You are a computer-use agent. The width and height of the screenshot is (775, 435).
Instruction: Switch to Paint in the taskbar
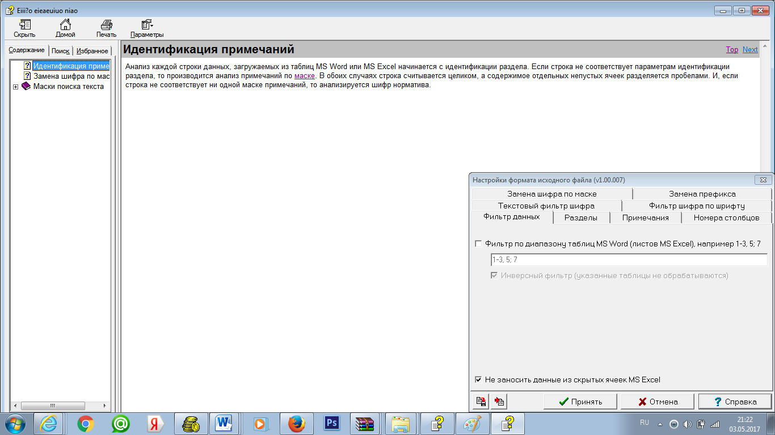click(472, 423)
